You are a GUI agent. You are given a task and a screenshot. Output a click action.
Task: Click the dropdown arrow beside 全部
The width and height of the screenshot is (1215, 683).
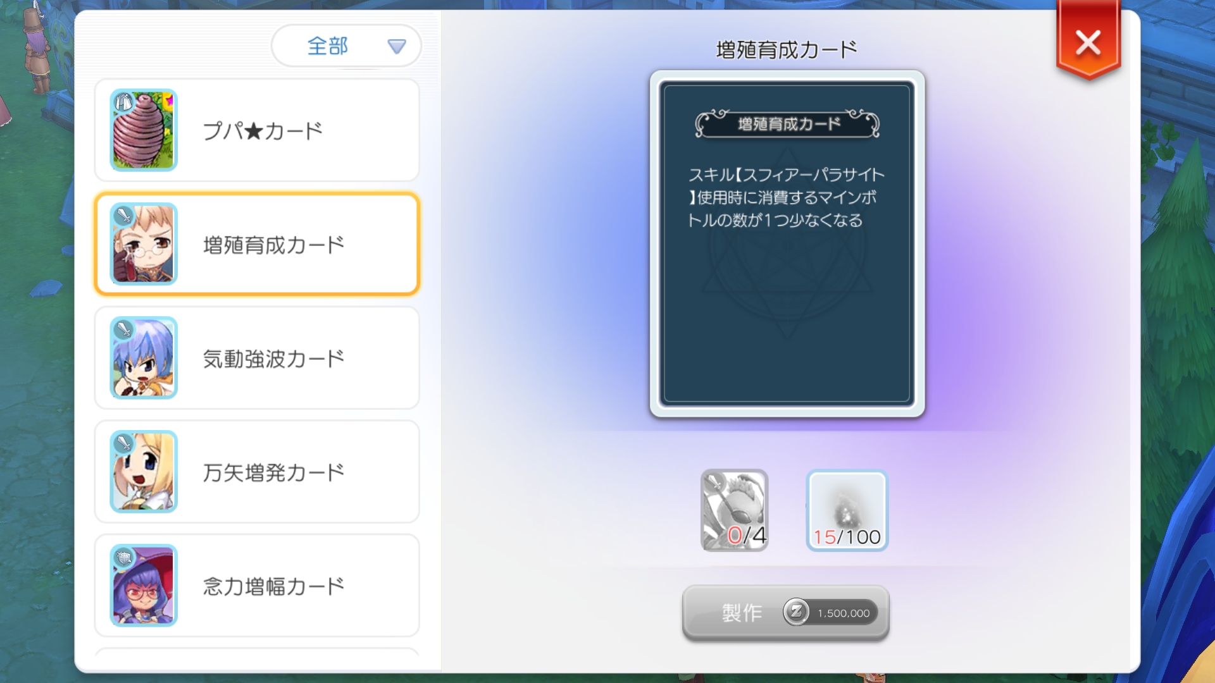click(x=397, y=46)
